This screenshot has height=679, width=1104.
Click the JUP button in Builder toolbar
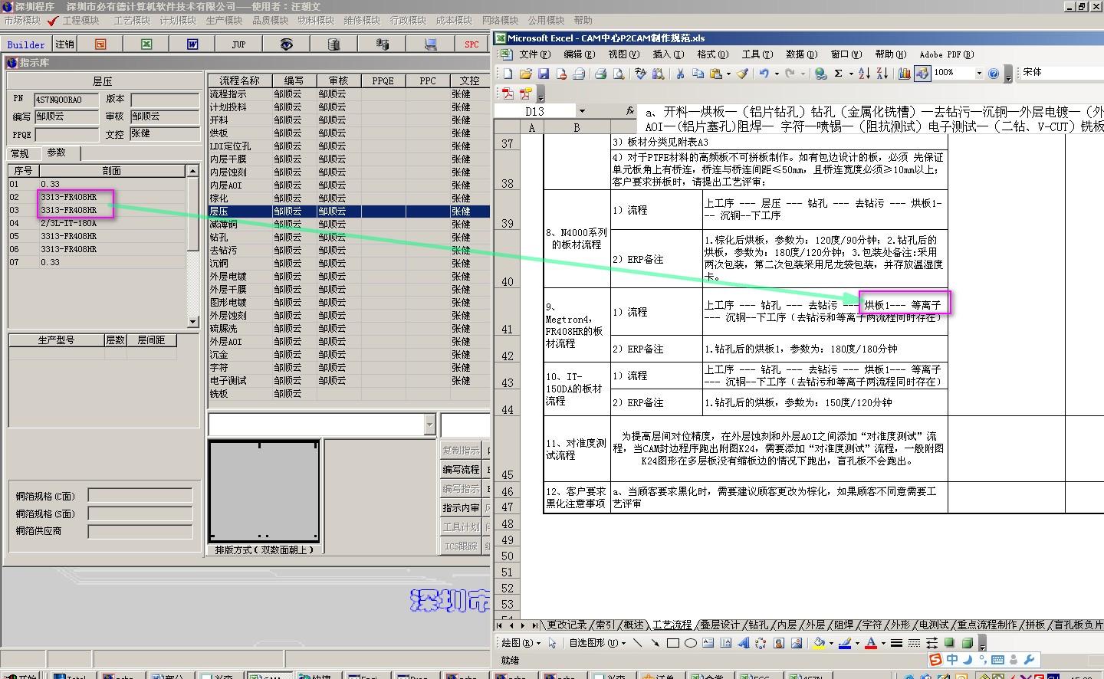click(x=238, y=44)
